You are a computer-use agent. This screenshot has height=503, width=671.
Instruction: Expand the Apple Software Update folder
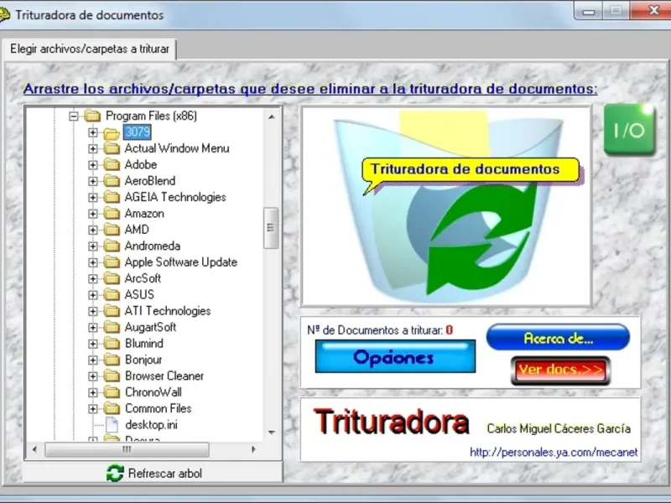coord(92,262)
